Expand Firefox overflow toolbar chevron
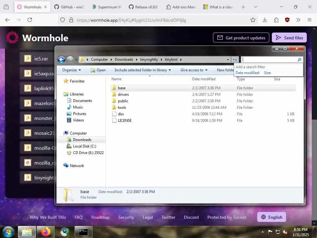Screen dimensions: 317x238 click(x=298, y=20)
